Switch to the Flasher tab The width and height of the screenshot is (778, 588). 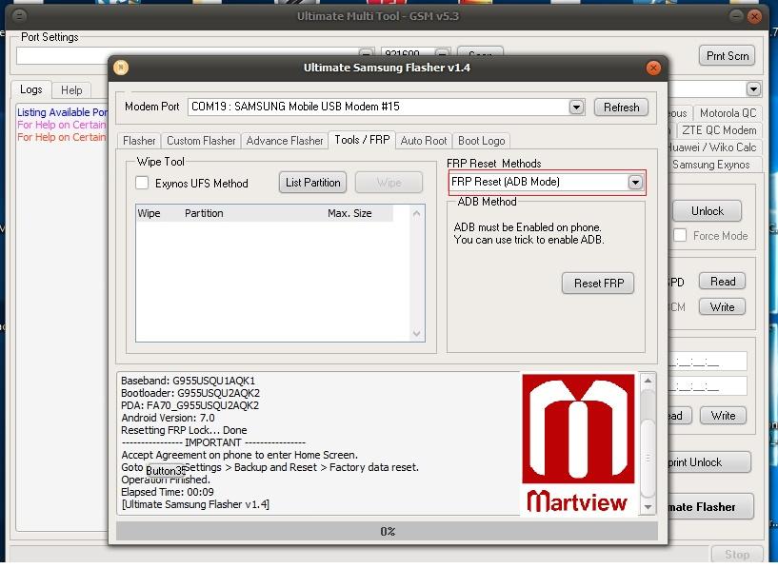click(x=139, y=140)
